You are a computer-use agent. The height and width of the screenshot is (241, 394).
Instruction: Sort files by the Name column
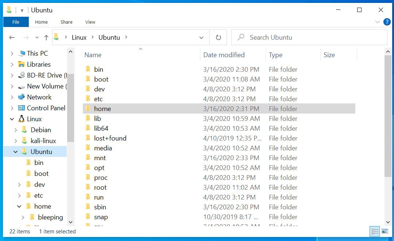tap(93, 55)
